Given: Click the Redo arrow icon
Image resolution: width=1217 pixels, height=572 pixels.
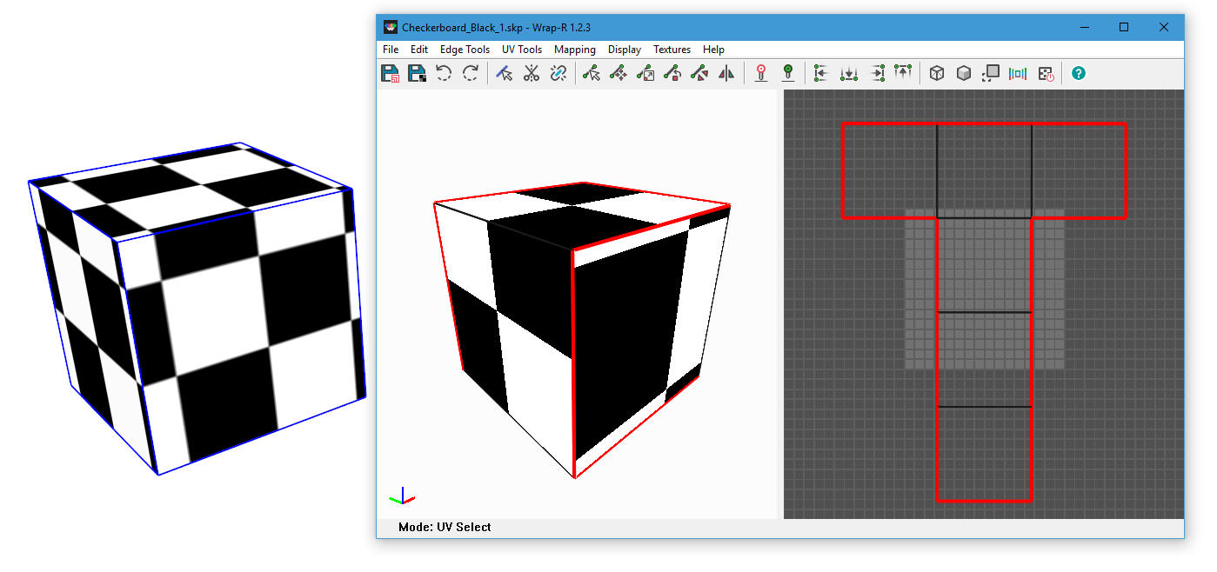Looking at the screenshot, I should click(471, 74).
